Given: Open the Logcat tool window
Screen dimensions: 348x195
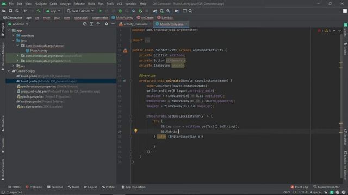Looking at the screenshot, I should (x=90, y=187).
